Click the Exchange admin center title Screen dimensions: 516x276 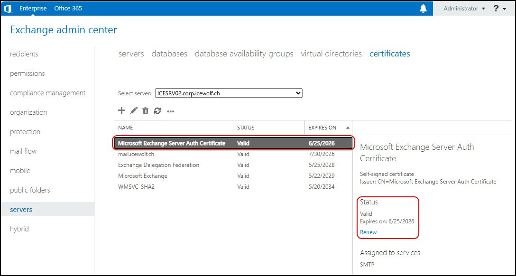coord(64,30)
